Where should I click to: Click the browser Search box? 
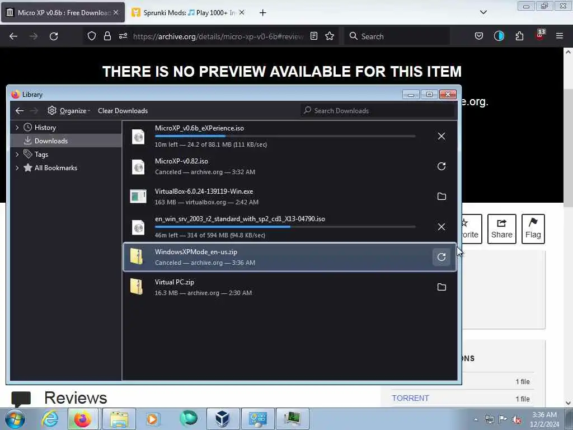coord(397,36)
